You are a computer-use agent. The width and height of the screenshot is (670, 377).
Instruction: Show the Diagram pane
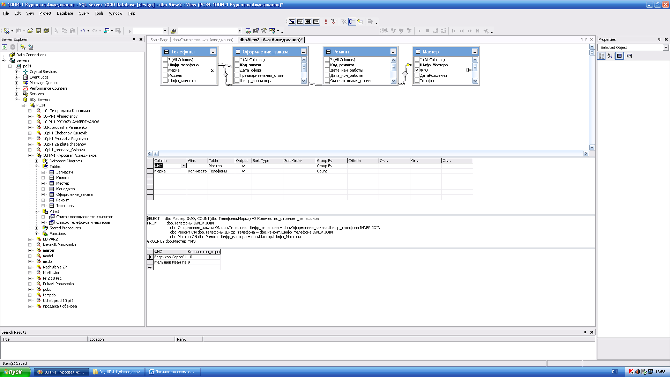292,22
